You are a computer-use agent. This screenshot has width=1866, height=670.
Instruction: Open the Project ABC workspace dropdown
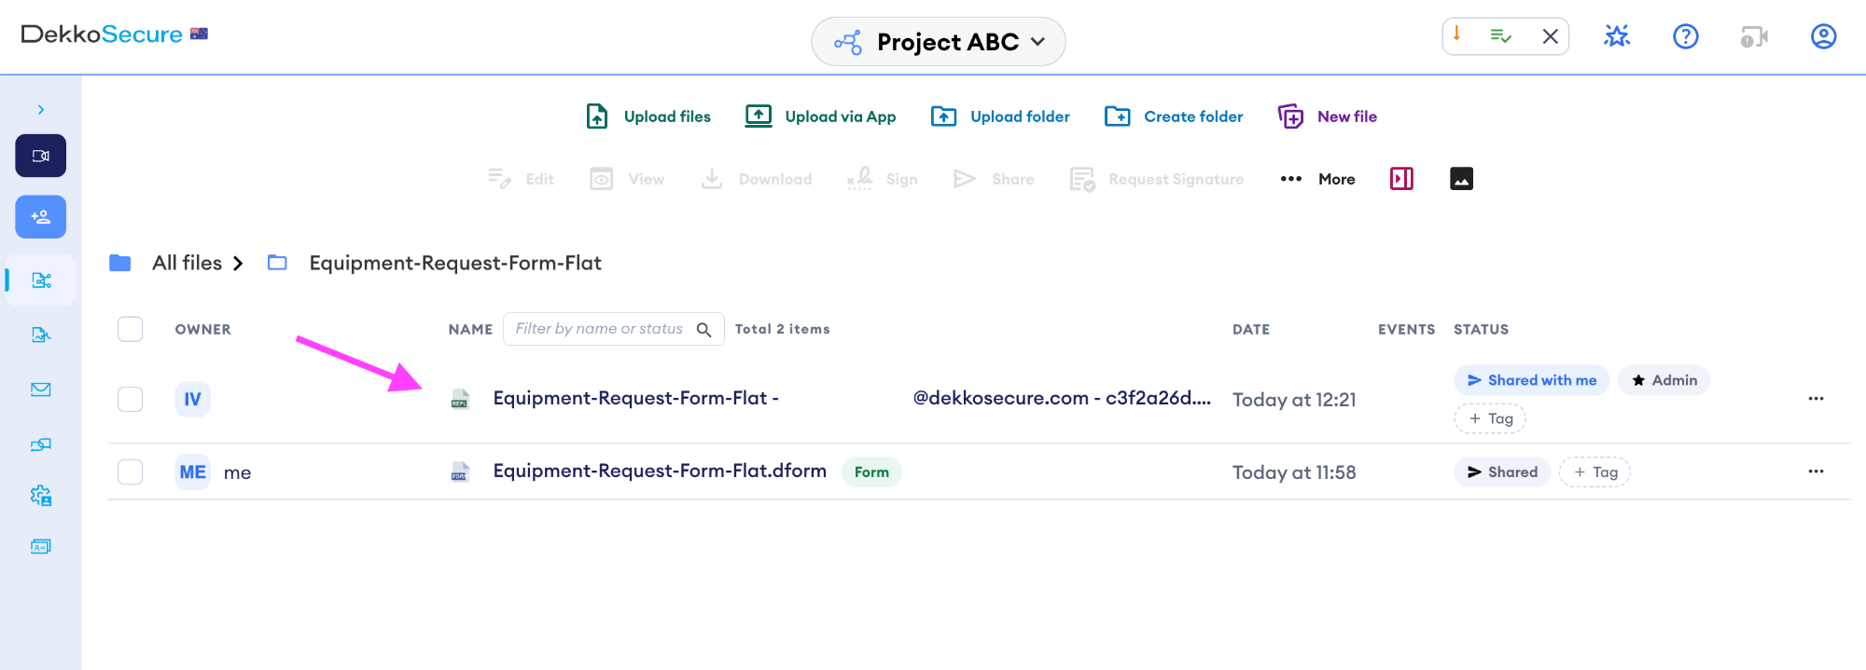[939, 42]
